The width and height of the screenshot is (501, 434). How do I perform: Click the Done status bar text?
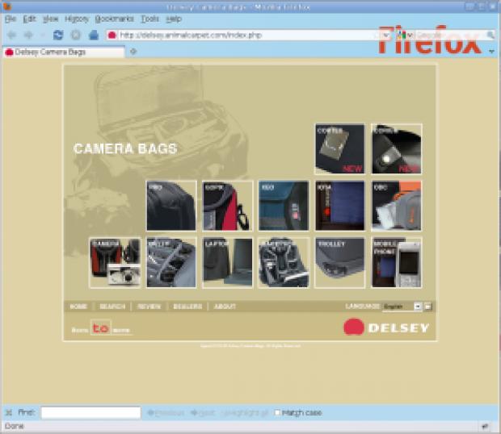pos(14,426)
